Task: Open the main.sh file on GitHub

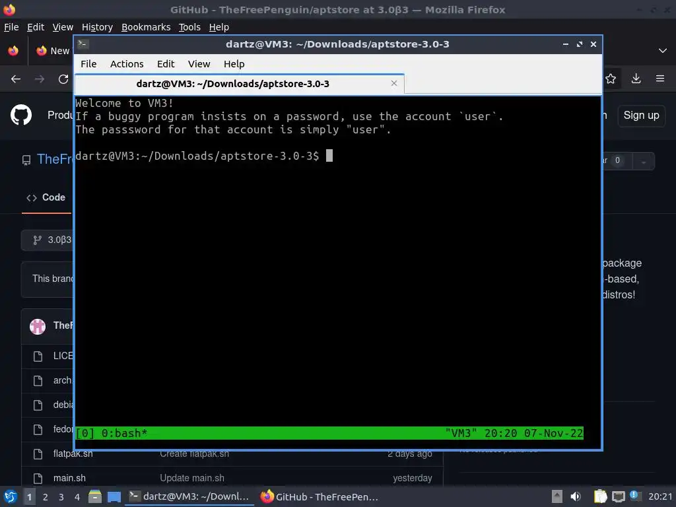Action: click(69, 478)
